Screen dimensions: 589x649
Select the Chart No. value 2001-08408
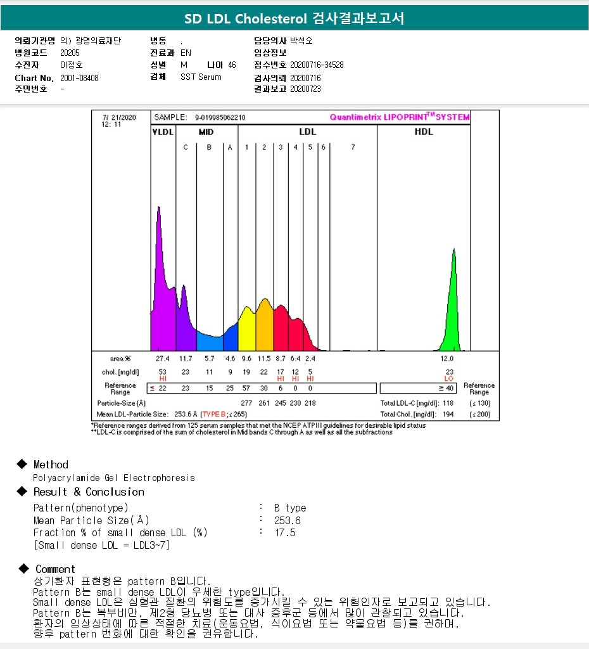point(79,78)
